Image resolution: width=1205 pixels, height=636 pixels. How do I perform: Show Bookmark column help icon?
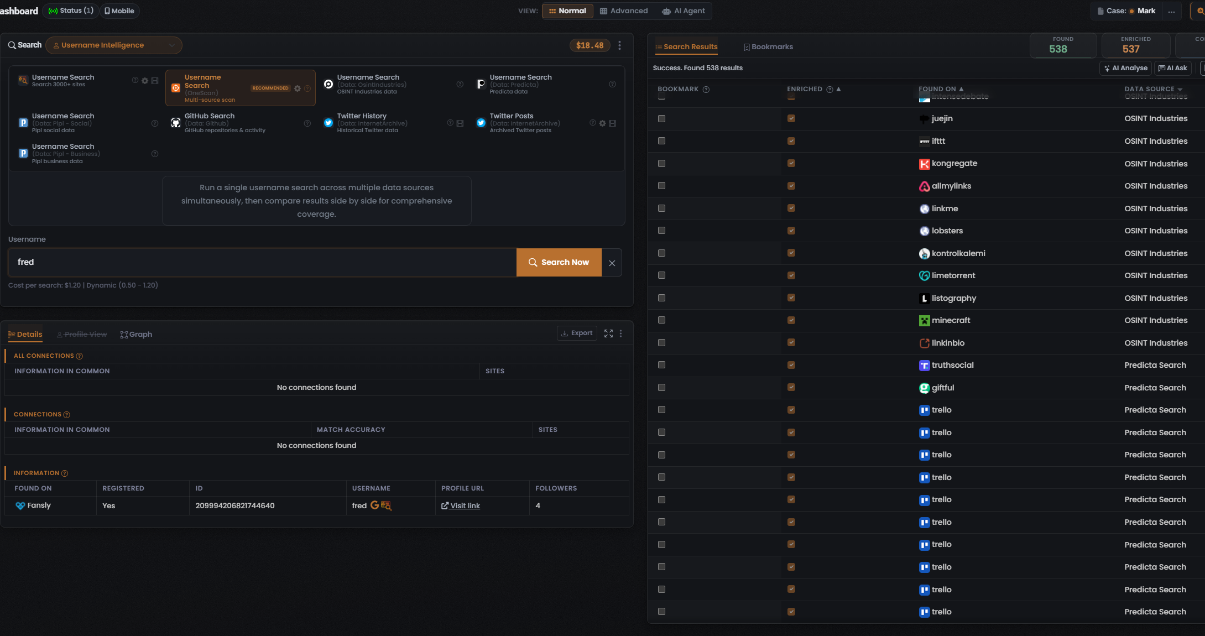tap(706, 90)
